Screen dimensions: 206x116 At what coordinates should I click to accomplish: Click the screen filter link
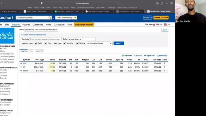tap(138, 55)
